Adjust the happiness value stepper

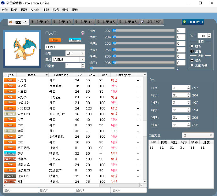83,66
